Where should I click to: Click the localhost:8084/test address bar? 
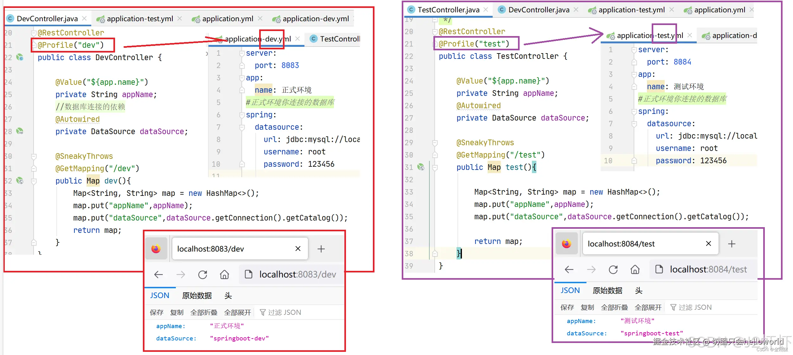708,270
